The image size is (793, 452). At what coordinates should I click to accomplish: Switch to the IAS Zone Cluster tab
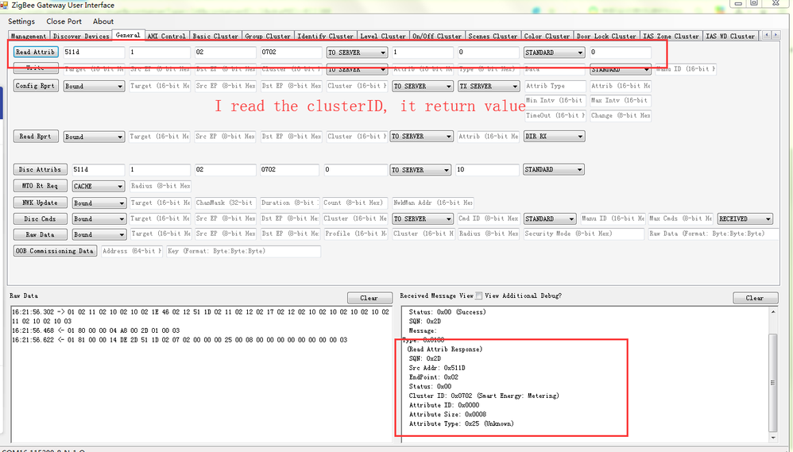[x=671, y=36]
